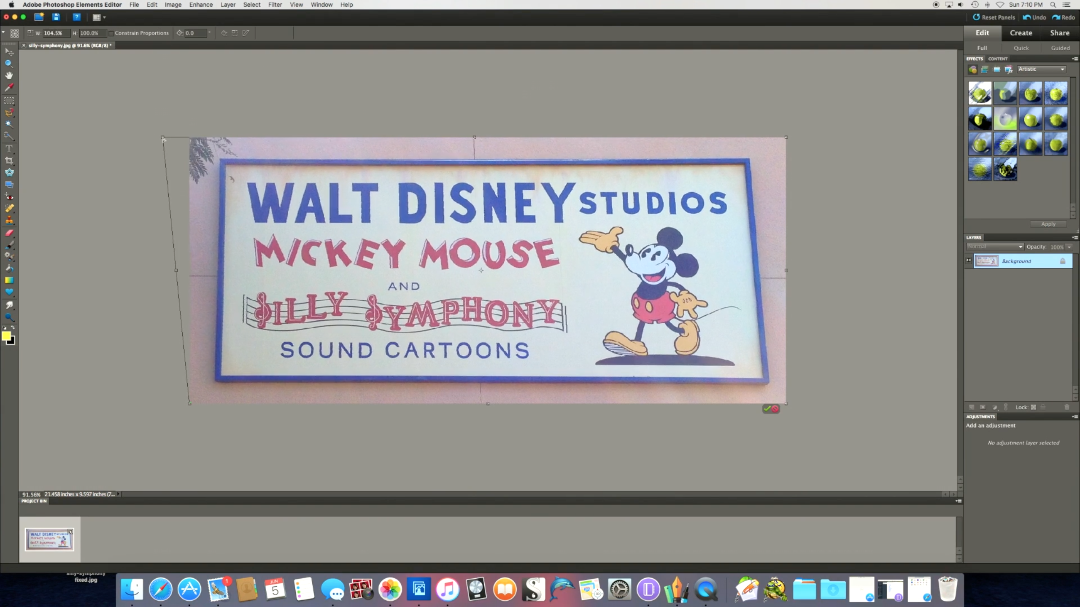Open the Effects panel options menu

point(1075,59)
